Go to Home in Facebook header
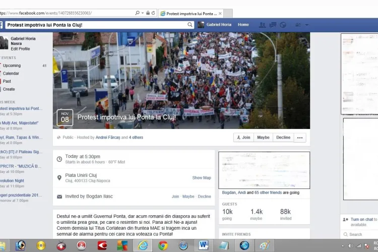Viewport: 378px width, 252px height. coord(243,25)
